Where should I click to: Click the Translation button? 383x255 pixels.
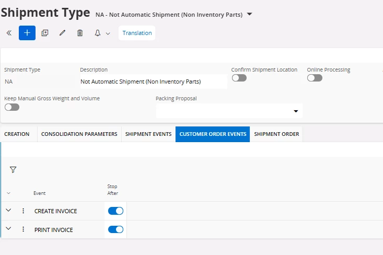(x=137, y=33)
